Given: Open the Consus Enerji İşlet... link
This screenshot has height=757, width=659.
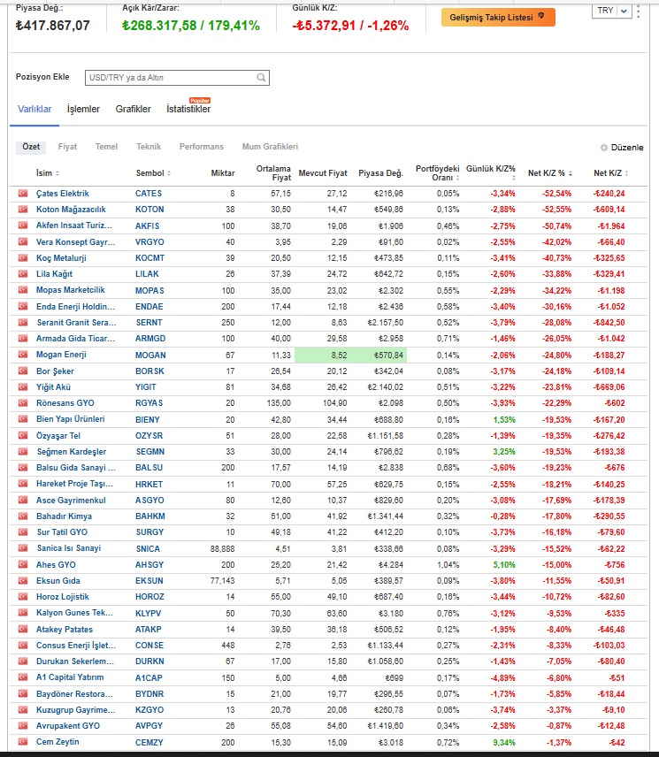Looking at the screenshot, I should (76, 645).
